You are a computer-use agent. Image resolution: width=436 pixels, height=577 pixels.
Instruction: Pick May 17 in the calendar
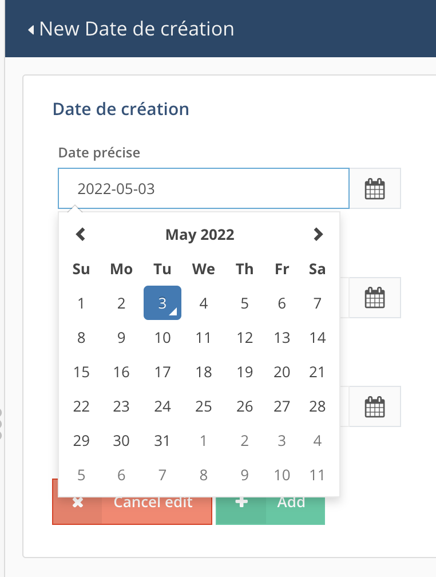[x=162, y=372]
